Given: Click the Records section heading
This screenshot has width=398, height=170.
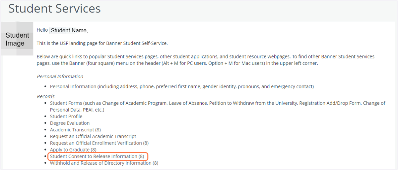Looking at the screenshot, I should (46, 96).
